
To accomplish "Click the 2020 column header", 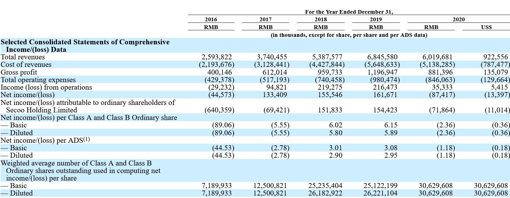I will (459, 19).
